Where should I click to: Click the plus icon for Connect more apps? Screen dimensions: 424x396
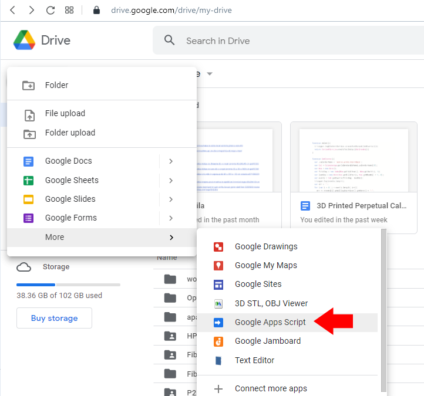218,389
